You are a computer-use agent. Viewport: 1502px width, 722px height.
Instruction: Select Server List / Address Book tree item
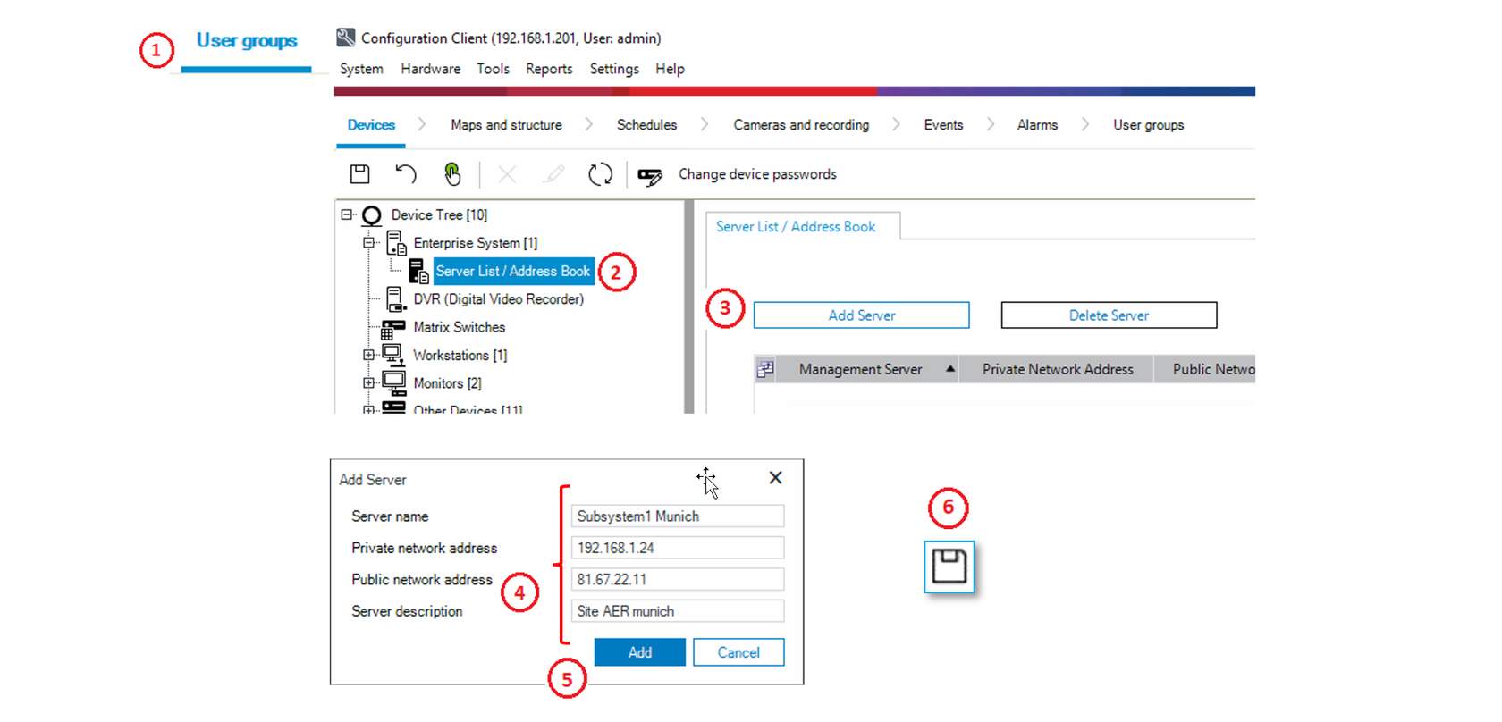pos(512,272)
